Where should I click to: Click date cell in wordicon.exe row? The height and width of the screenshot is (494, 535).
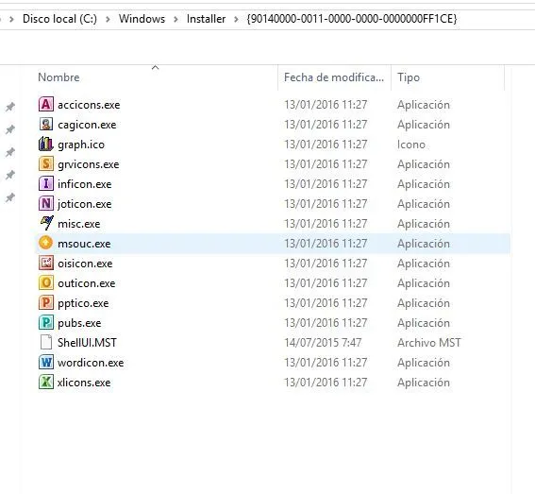tap(326, 362)
